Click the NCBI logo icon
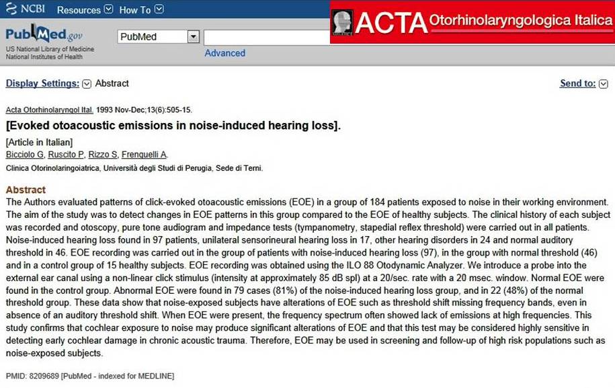 click(x=11, y=9)
